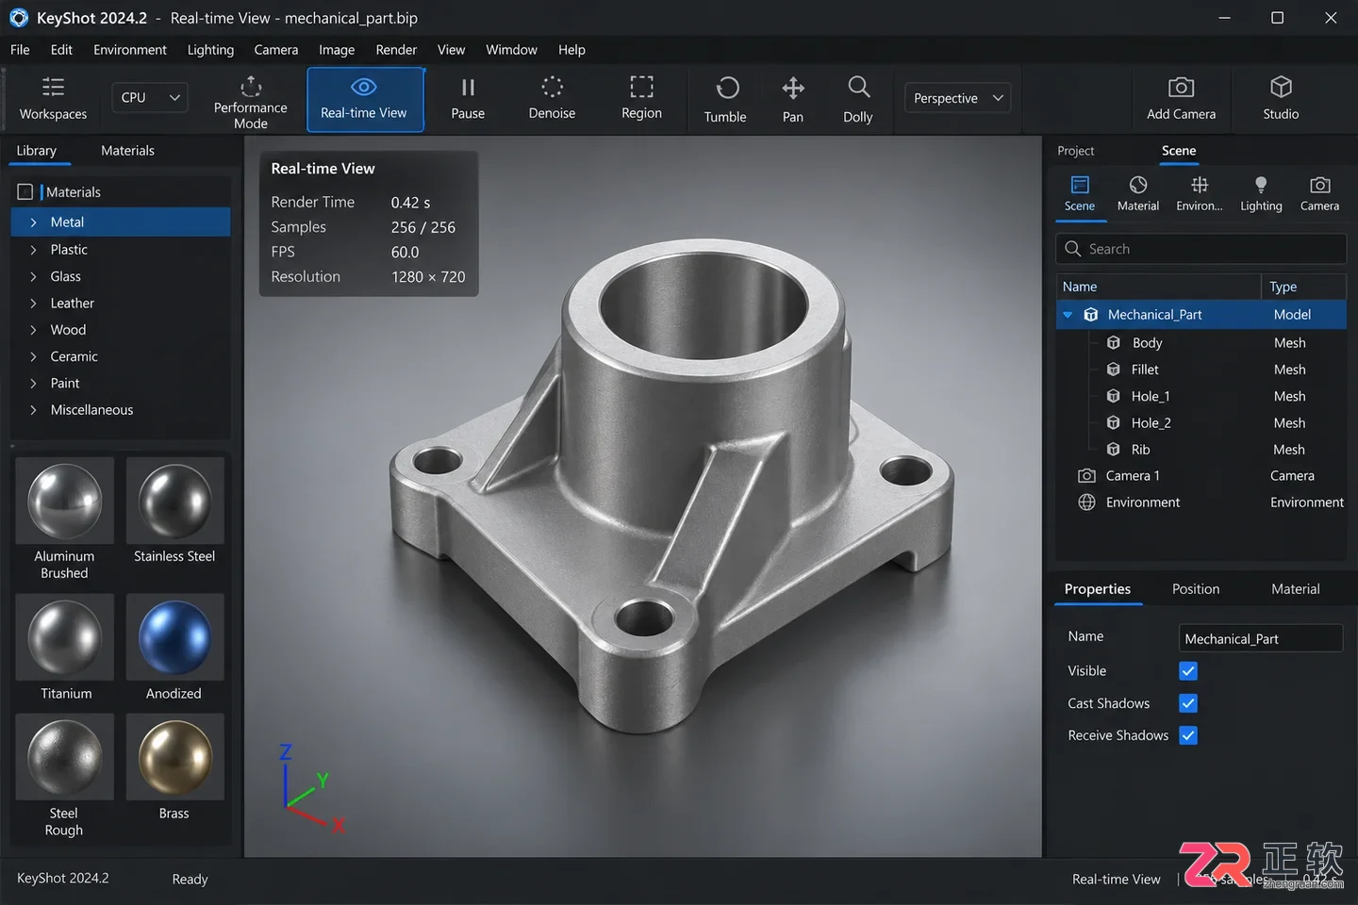1358x905 pixels.
Task: Choose the Pan camera tool
Action: (x=793, y=99)
